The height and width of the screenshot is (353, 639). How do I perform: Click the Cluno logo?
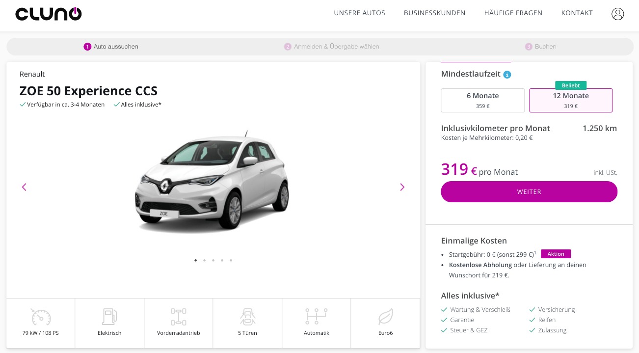coord(48,14)
